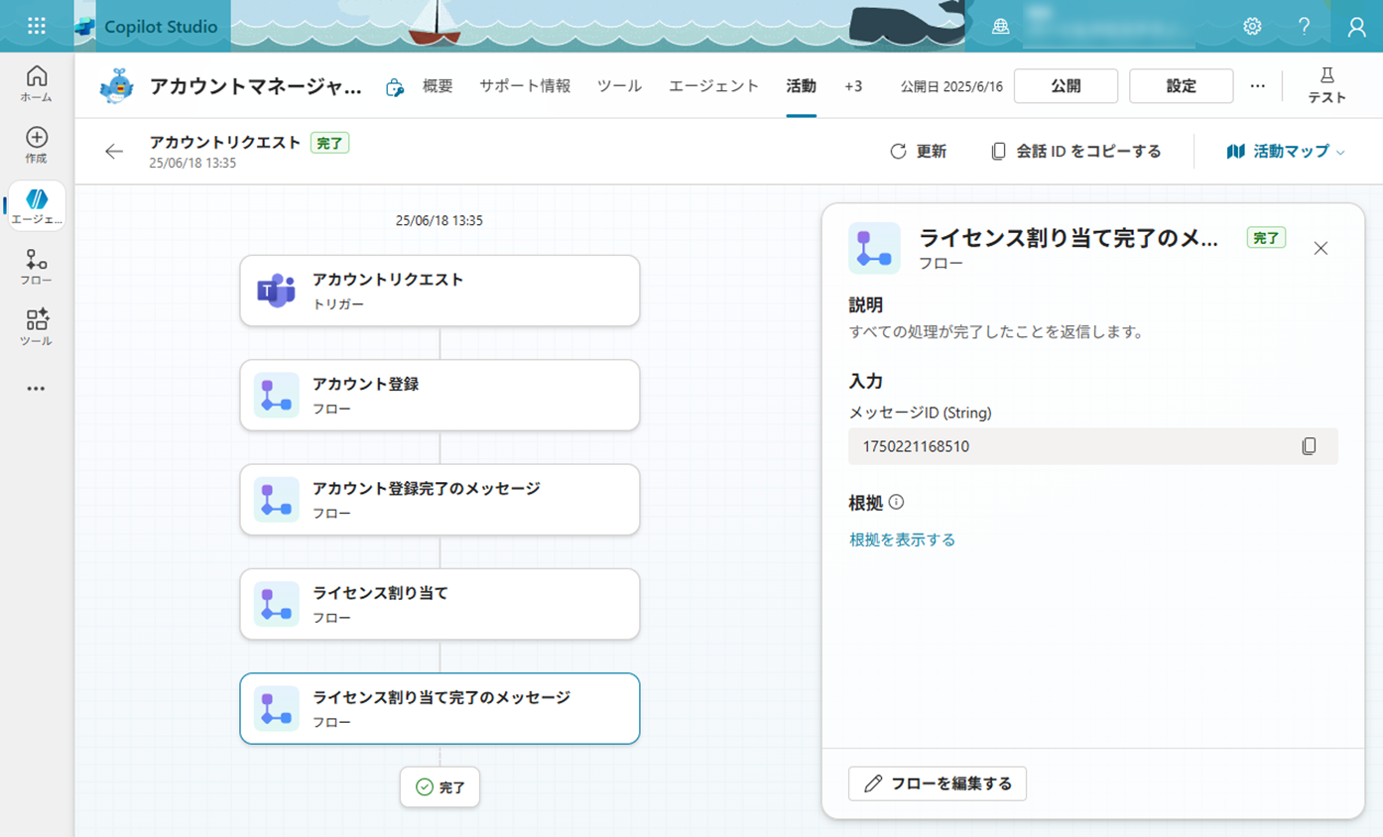This screenshot has height=837, width=1383.
Task: Click the info icon beside 根拠
Action: click(x=897, y=502)
